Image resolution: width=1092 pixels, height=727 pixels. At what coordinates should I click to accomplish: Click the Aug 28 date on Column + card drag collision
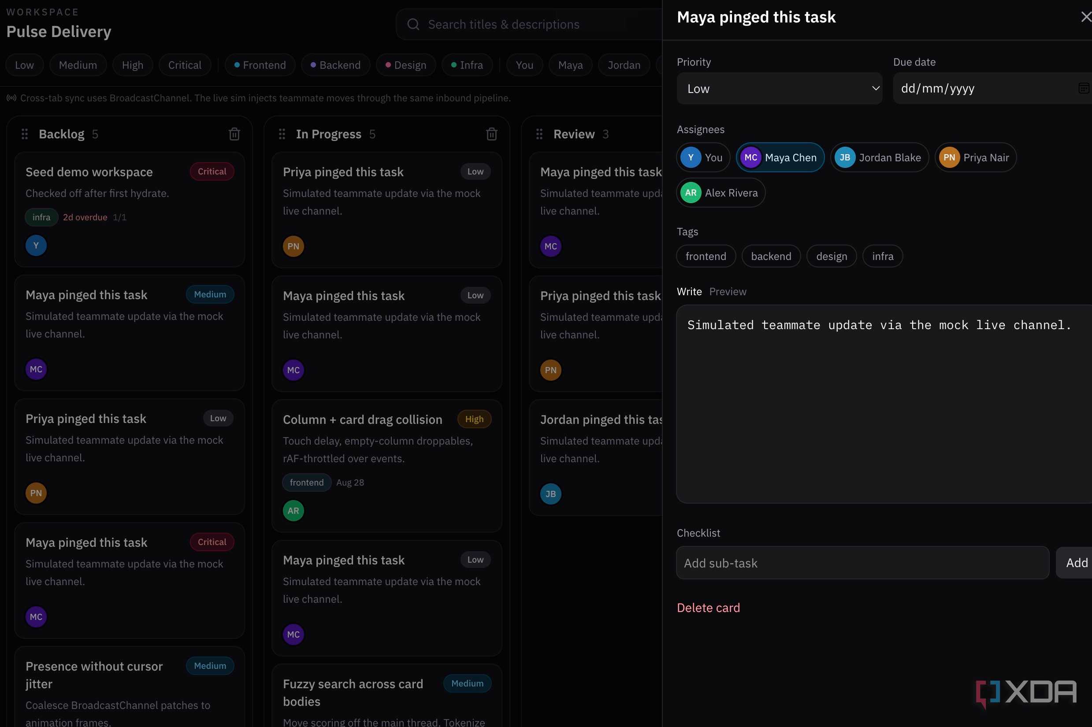[350, 482]
